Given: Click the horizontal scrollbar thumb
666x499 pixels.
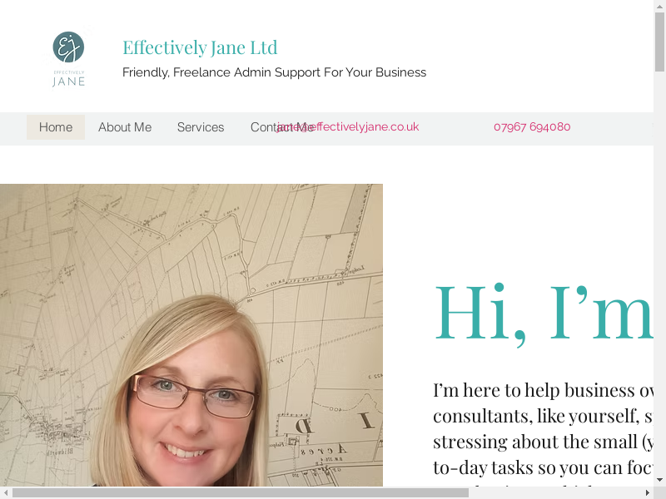Looking at the screenshot, I should point(241,492).
